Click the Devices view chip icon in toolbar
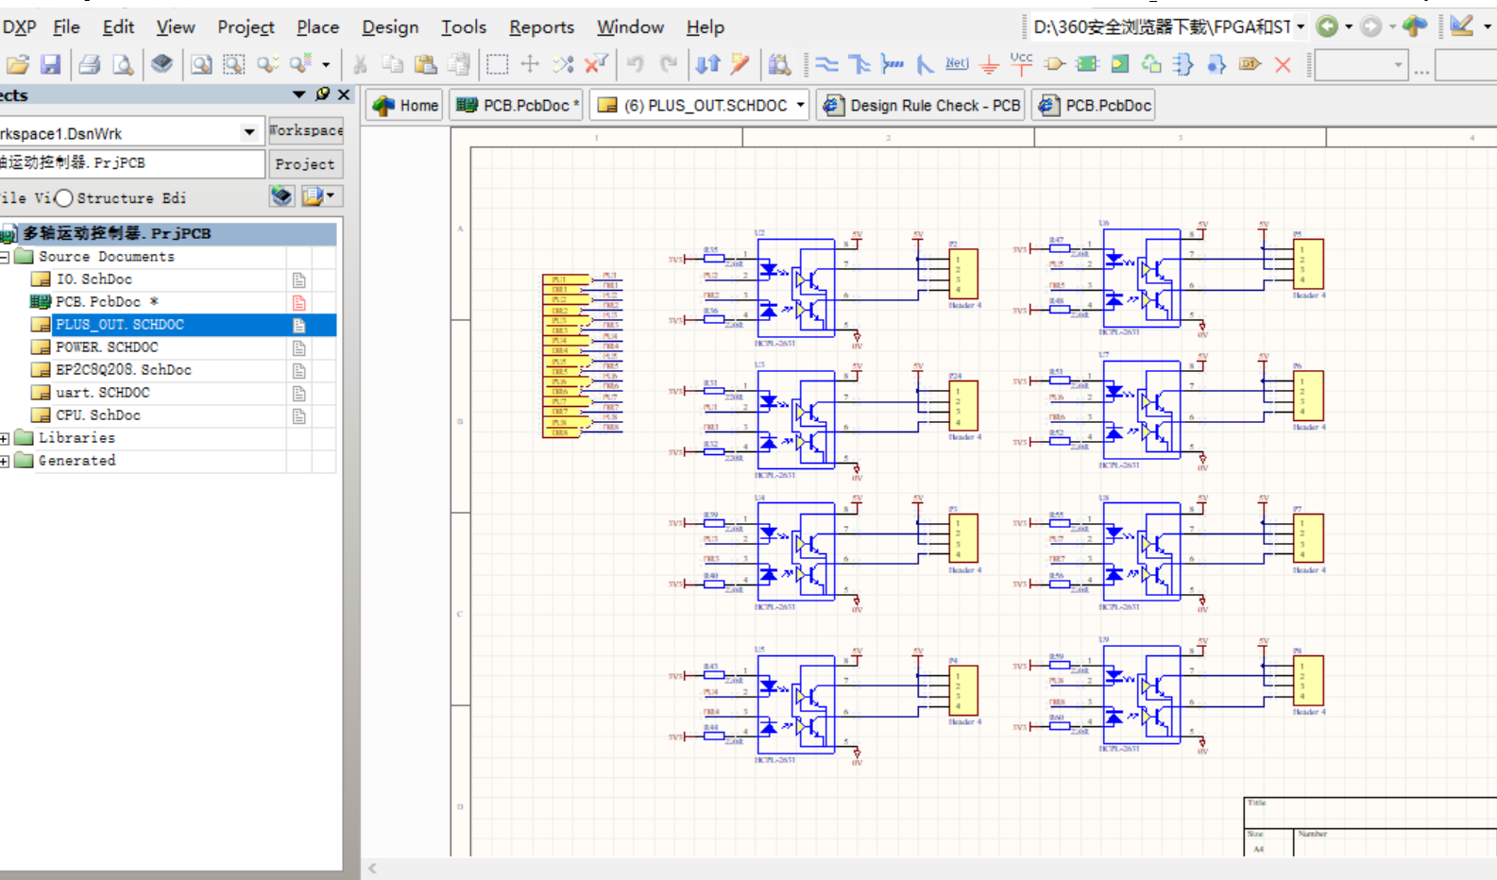This screenshot has height=880, width=1497. click(162, 64)
